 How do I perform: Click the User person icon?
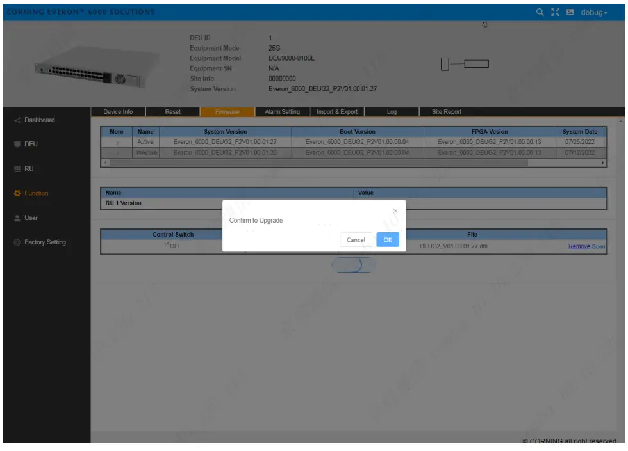point(17,218)
